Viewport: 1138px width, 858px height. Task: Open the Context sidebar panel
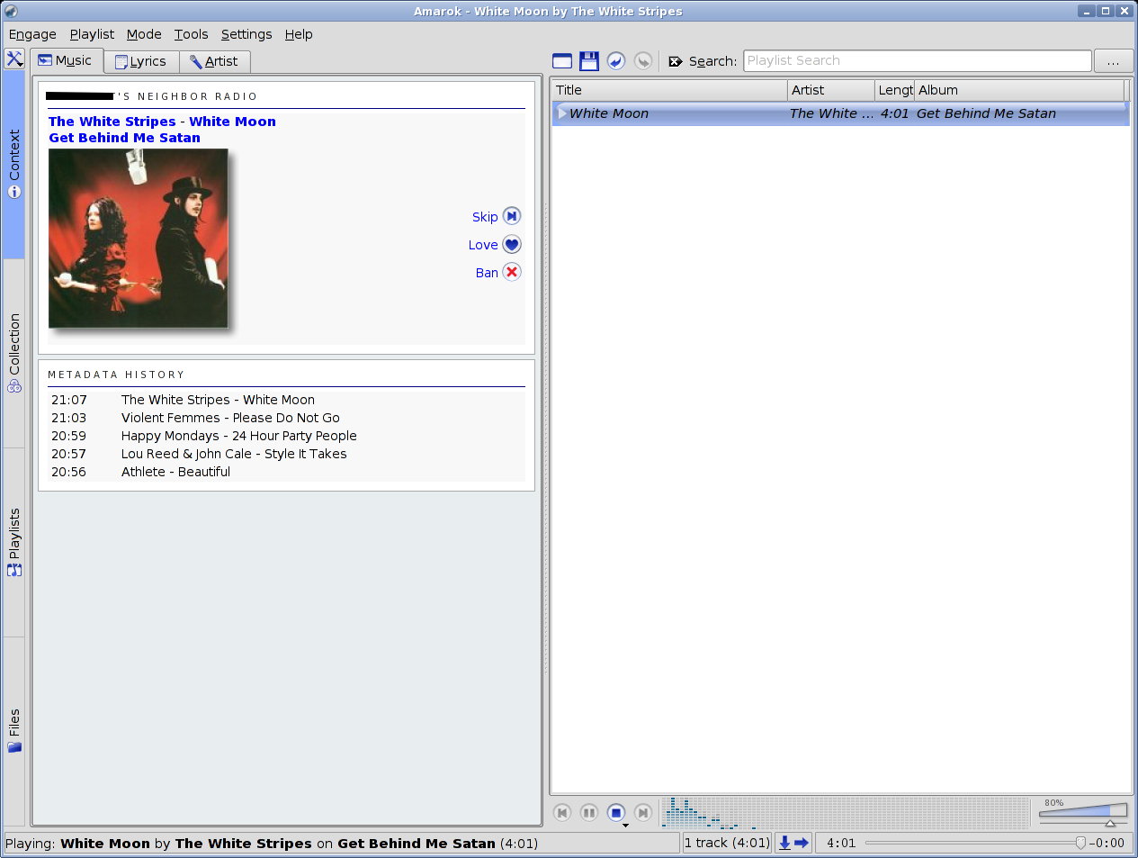14,165
